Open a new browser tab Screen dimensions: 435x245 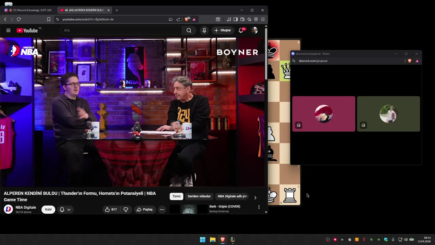117,10
